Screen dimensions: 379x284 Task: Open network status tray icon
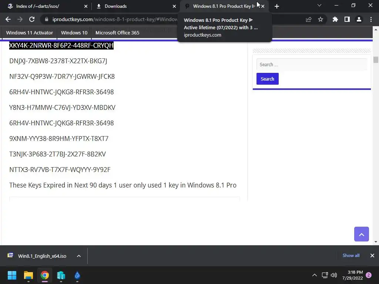pyautogui.click(x=325, y=275)
